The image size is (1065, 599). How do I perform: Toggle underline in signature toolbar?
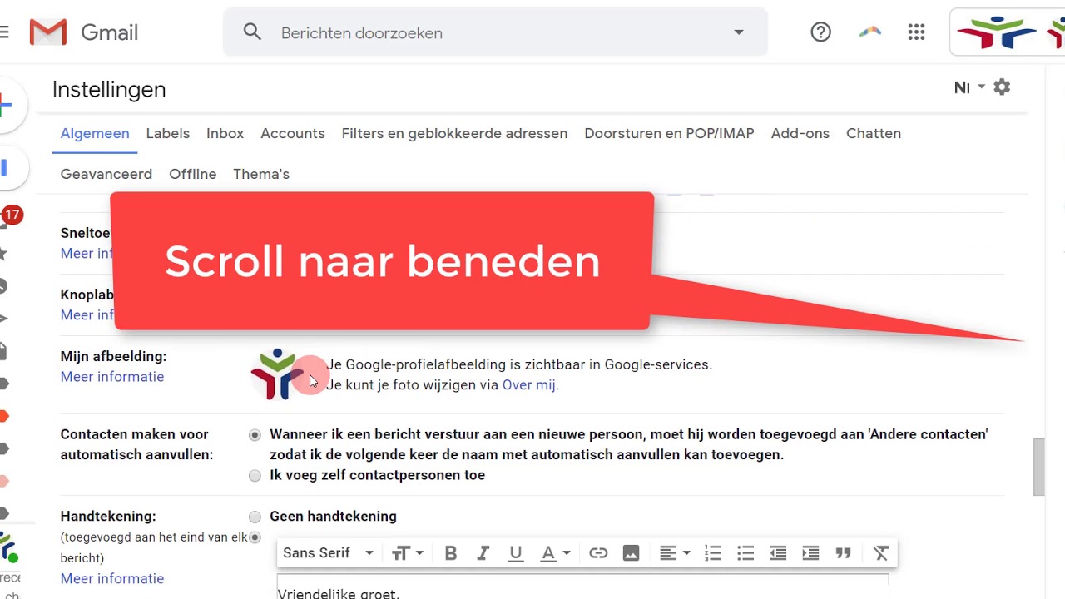(515, 553)
